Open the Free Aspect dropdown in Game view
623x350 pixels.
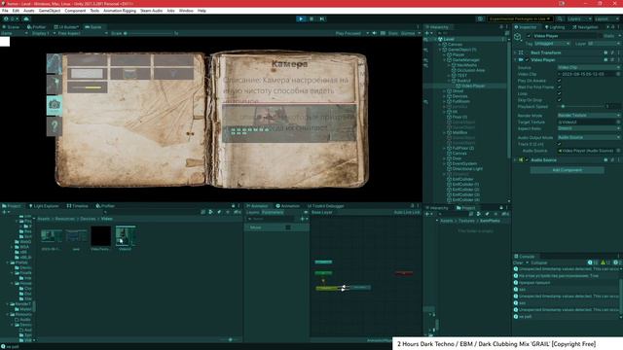[83, 33]
